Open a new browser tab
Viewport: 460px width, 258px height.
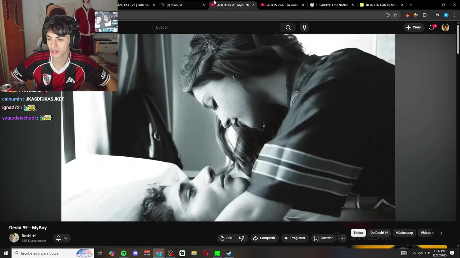[x=411, y=5]
